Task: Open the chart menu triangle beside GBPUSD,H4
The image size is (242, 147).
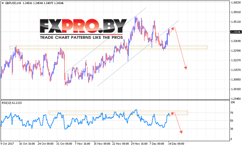Action: pos(3,3)
